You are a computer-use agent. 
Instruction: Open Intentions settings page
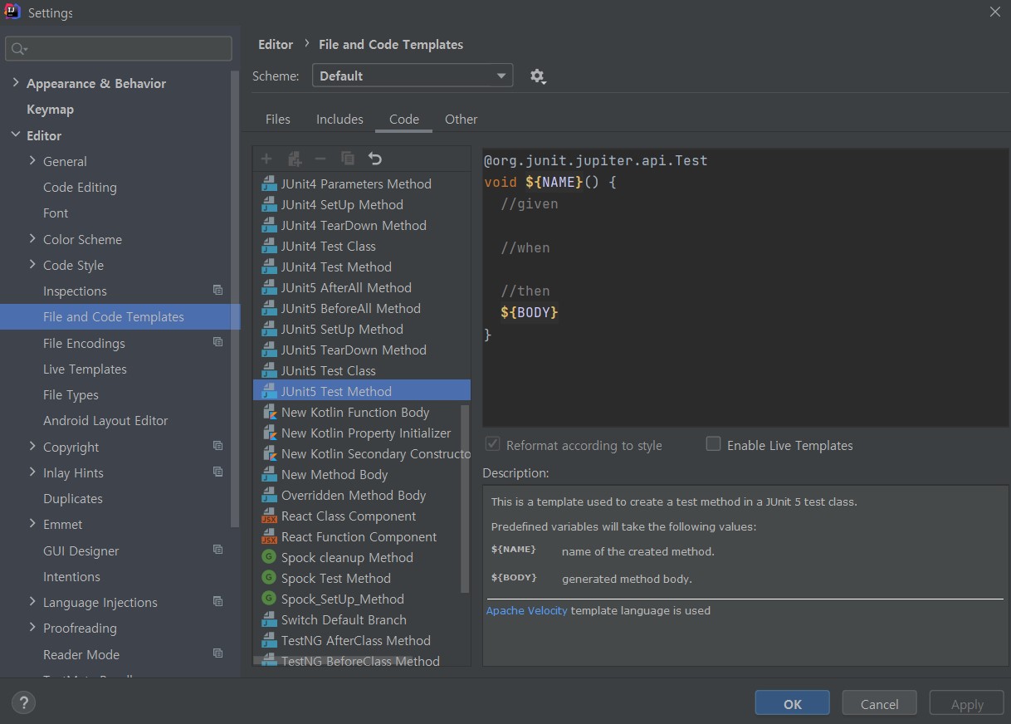tap(71, 576)
